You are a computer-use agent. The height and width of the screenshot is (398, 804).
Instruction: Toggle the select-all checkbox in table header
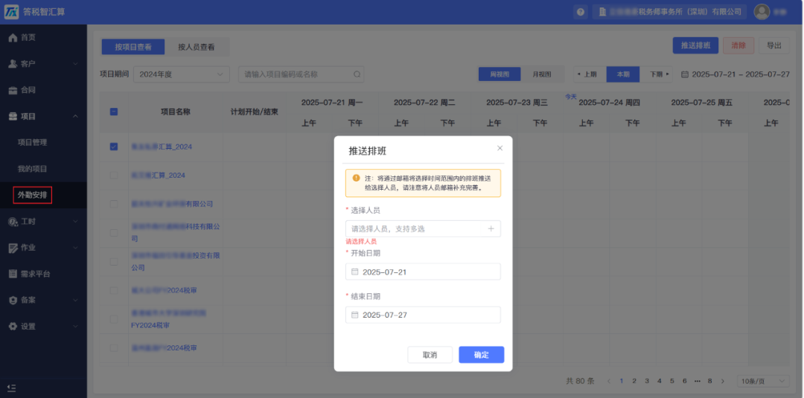(114, 112)
